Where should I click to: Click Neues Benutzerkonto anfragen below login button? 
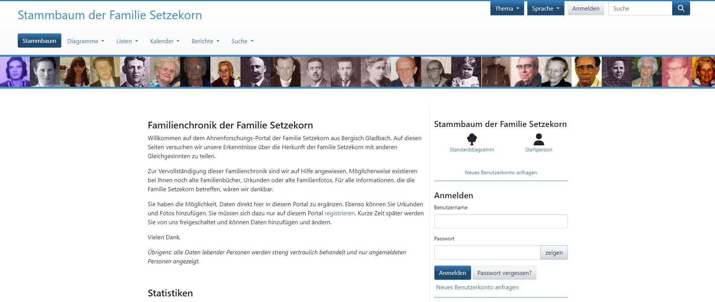[x=477, y=287]
